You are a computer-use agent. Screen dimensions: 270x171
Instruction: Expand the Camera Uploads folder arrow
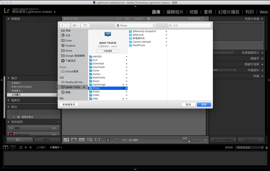167,42
